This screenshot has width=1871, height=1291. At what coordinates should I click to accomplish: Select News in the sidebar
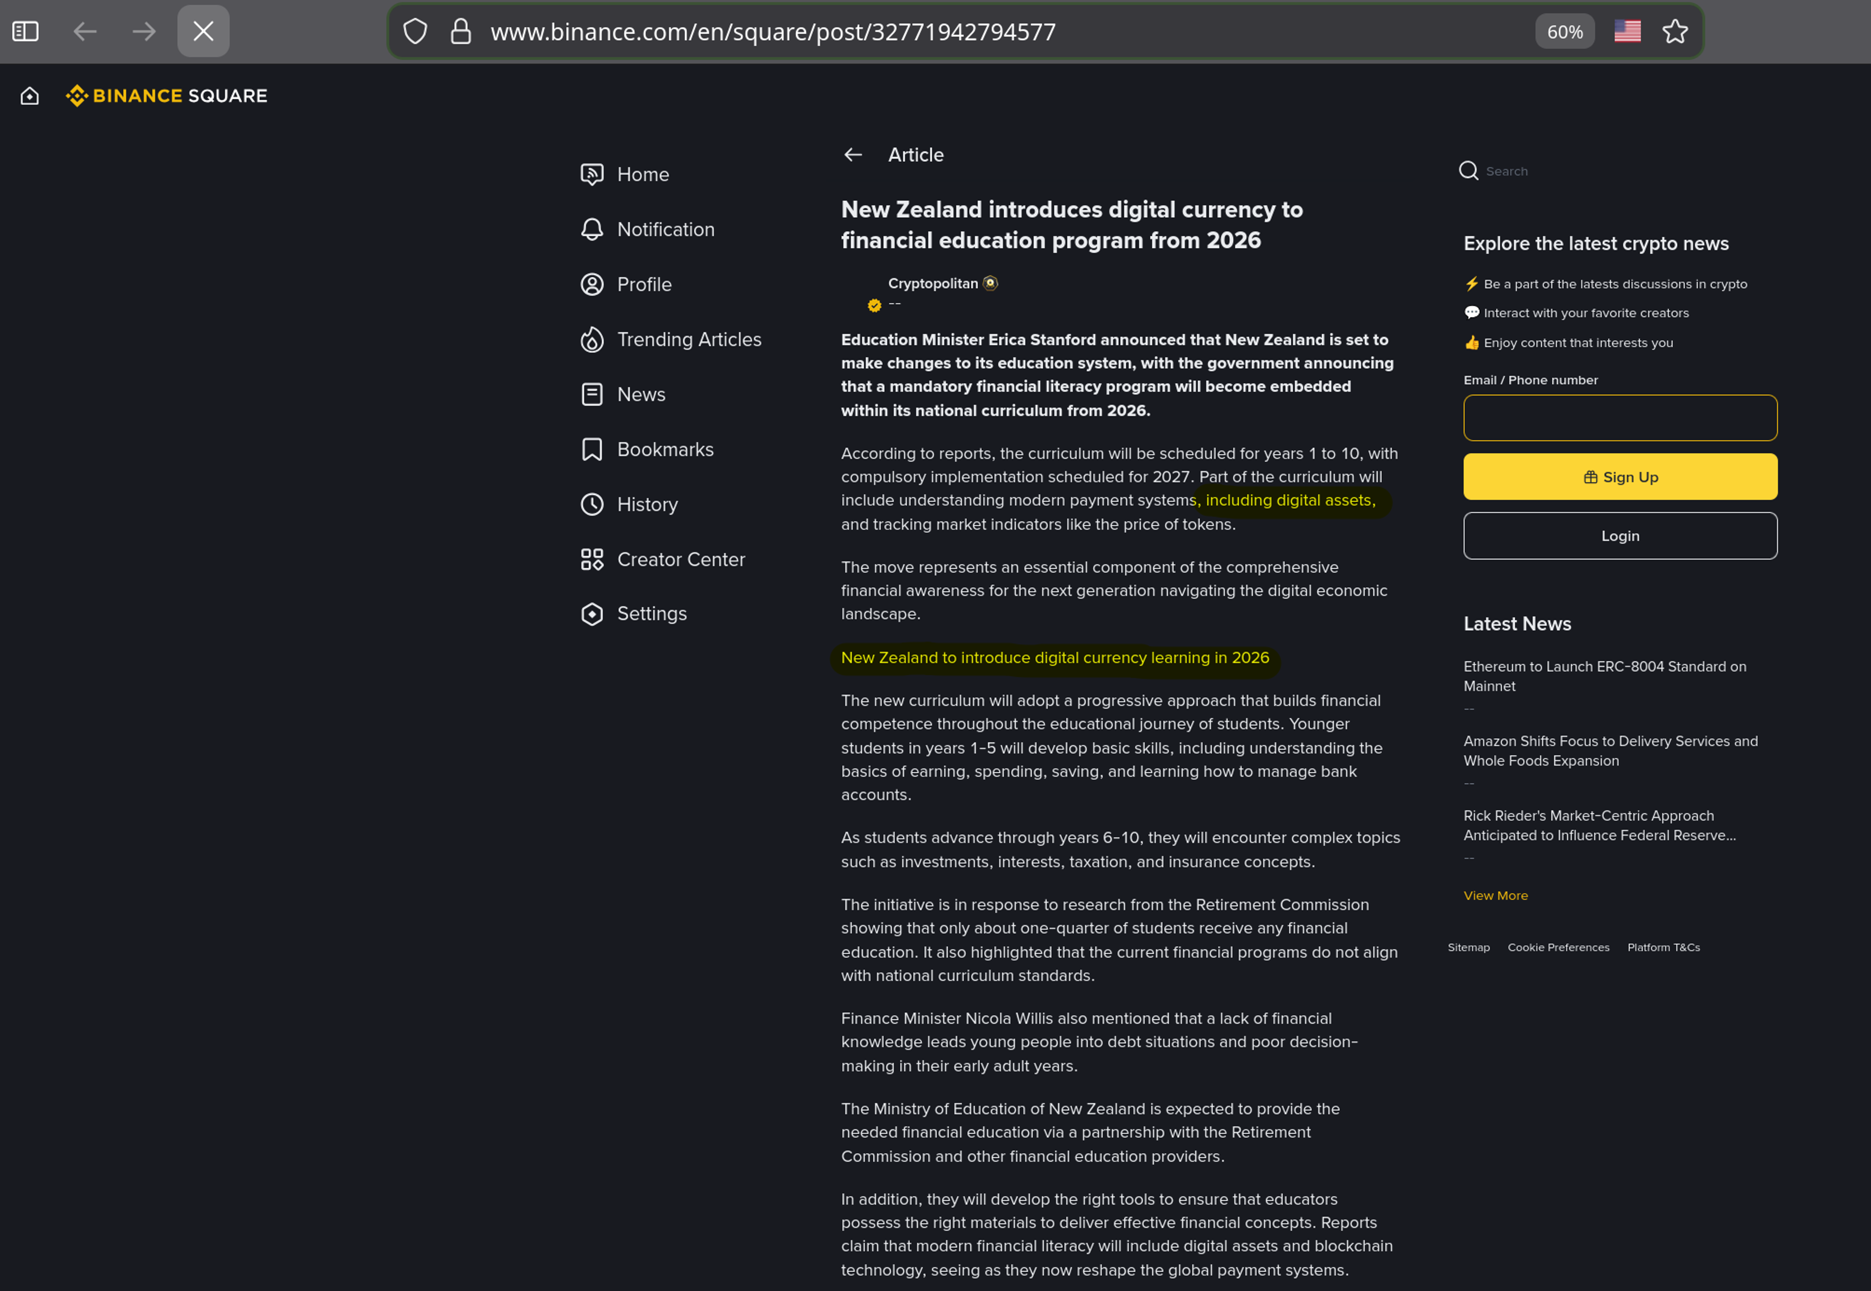(623, 395)
